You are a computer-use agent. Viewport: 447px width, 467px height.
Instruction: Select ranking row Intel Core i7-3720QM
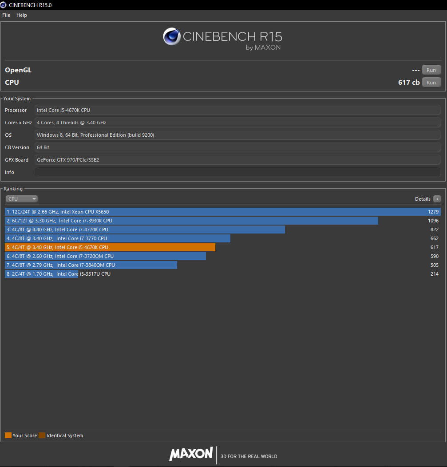[x=223, y=256]
